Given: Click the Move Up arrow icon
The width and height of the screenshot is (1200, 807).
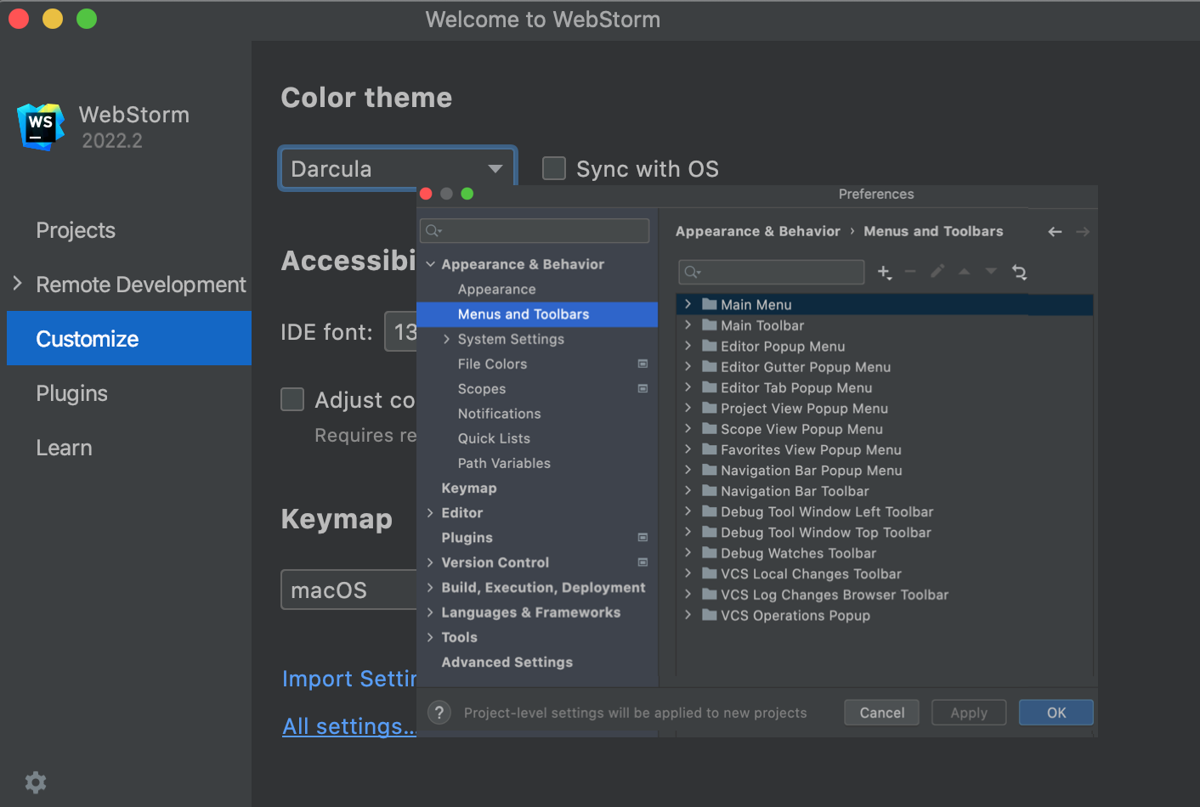Looking at the screenshot, I should pyautogui.click(x=964, y=272).
